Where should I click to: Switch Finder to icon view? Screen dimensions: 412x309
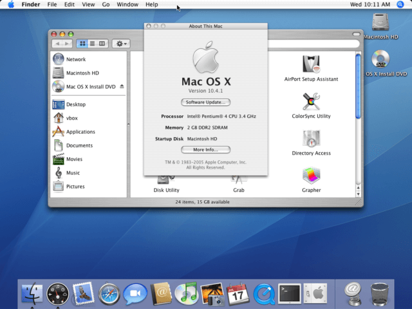pyautogui.click(x=82, y=44)
